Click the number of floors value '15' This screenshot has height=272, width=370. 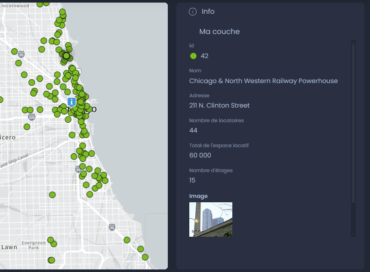click(x=192, y=180)
